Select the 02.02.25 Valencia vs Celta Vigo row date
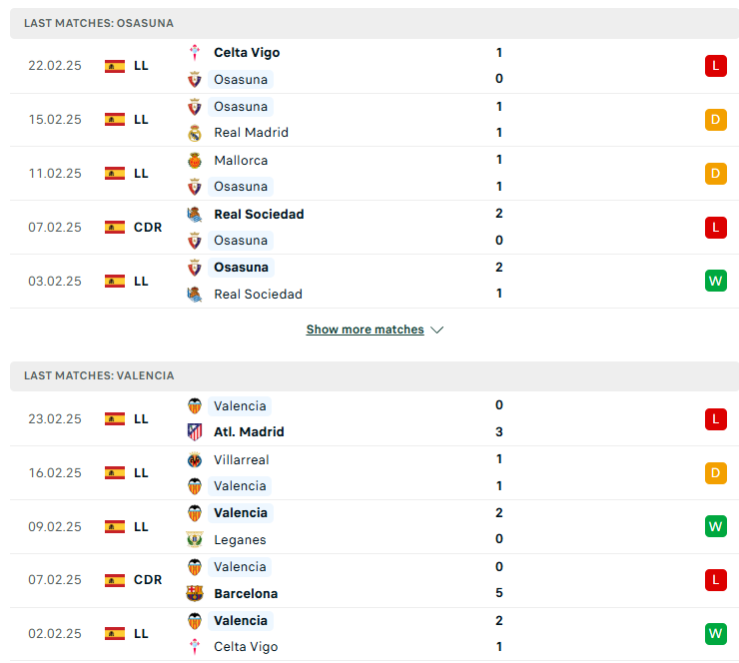Screen dimensions: 739x663 click(x=55, y=634)
